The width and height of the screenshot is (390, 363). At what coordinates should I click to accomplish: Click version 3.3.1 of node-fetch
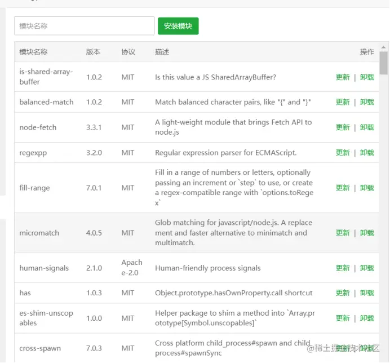[94, 127]
